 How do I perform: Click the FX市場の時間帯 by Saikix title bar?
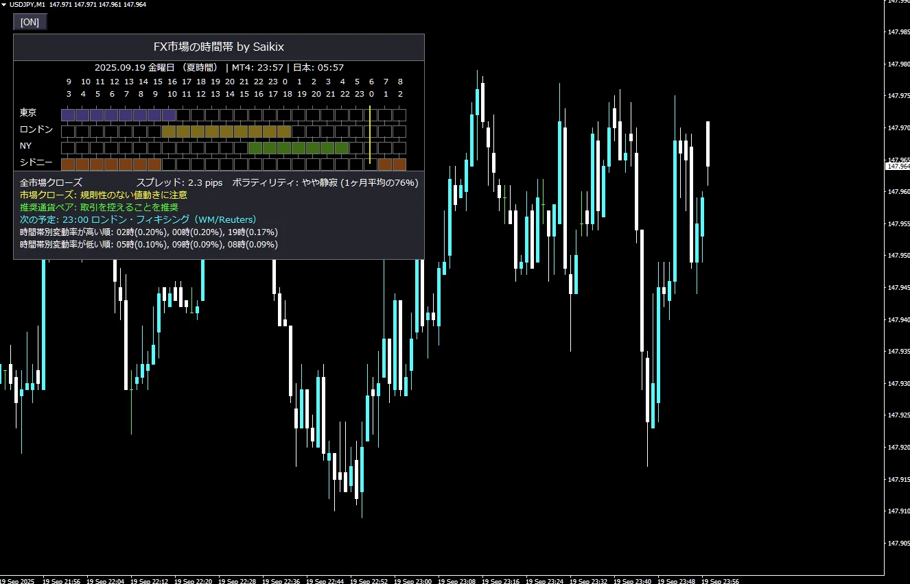pyautogui.click(x=218, y=47)
